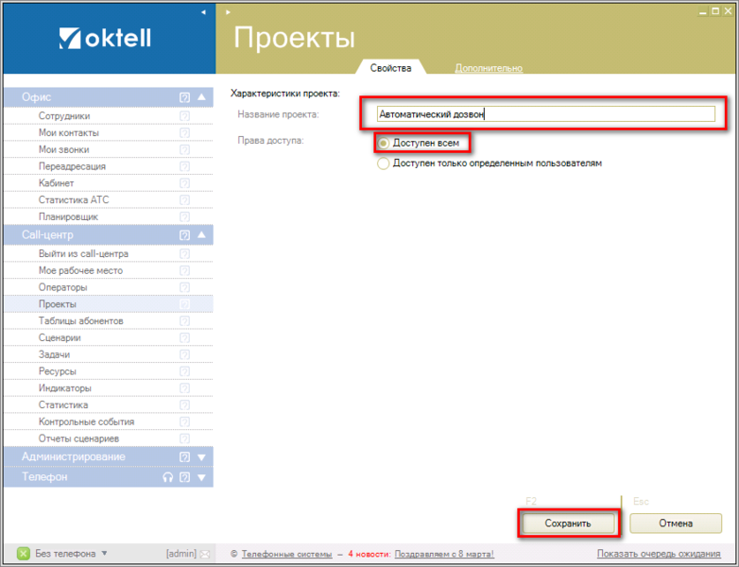Expand the Телефон section arrow
Viewport: 739px width, 567px height.
point(201,478)
